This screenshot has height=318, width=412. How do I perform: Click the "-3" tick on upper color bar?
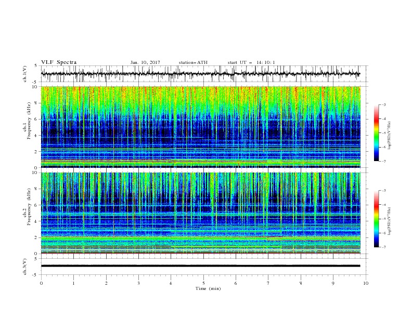(x=383, y=104)
